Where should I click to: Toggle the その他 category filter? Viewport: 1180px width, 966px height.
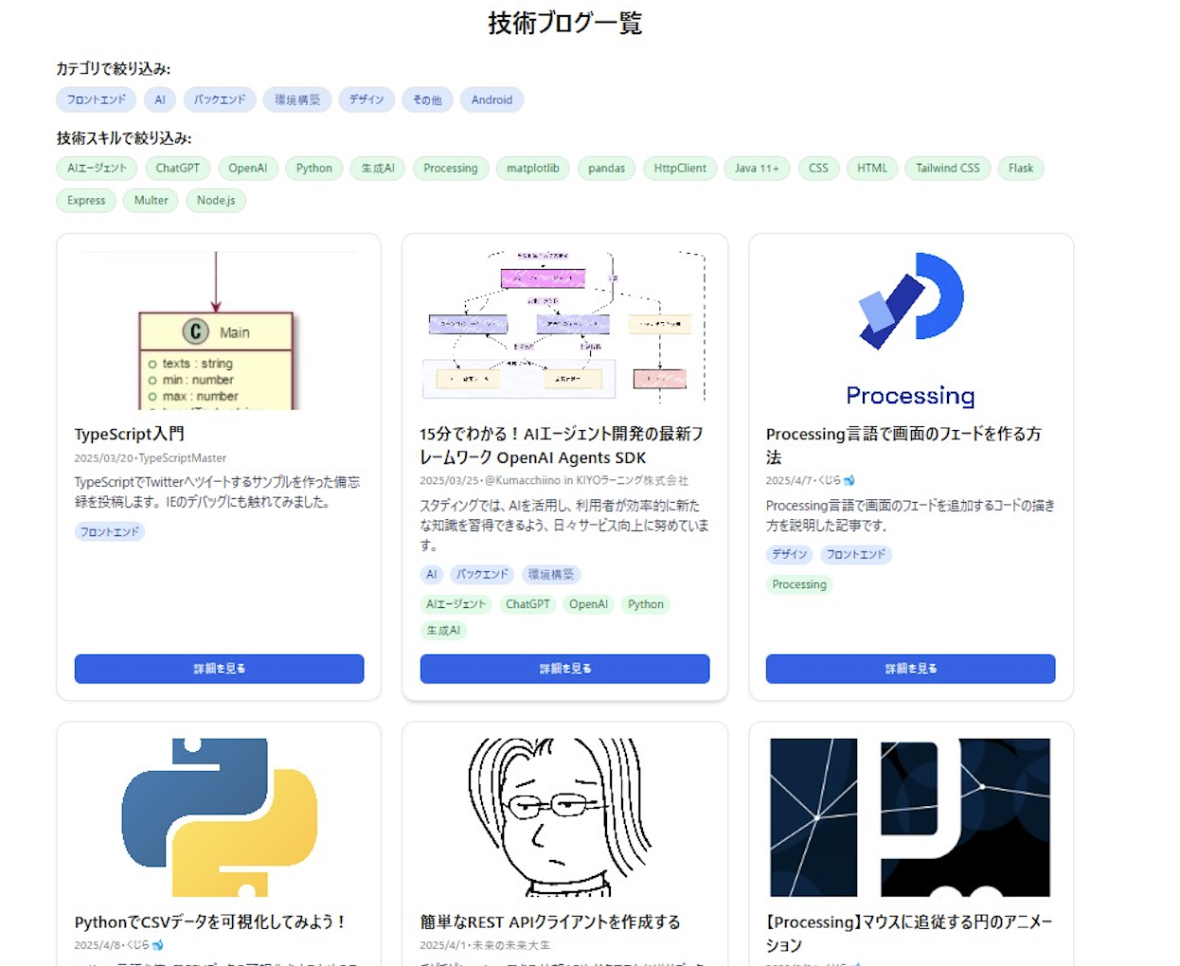tap(427, 99)
